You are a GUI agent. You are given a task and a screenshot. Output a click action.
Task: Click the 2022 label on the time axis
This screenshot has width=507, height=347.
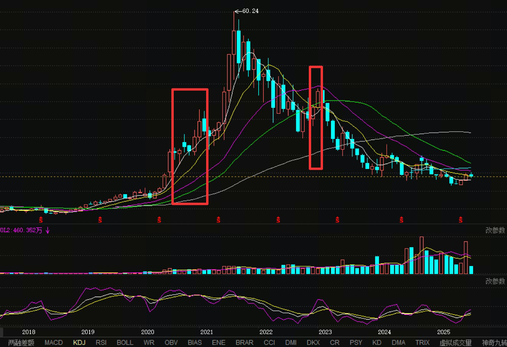point(266,332)
